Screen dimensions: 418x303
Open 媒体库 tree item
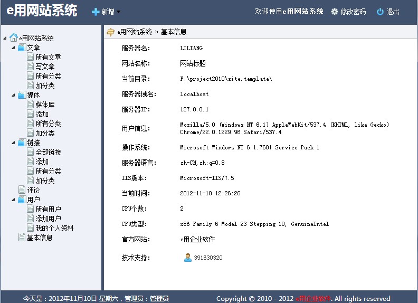tap(45, 105)
